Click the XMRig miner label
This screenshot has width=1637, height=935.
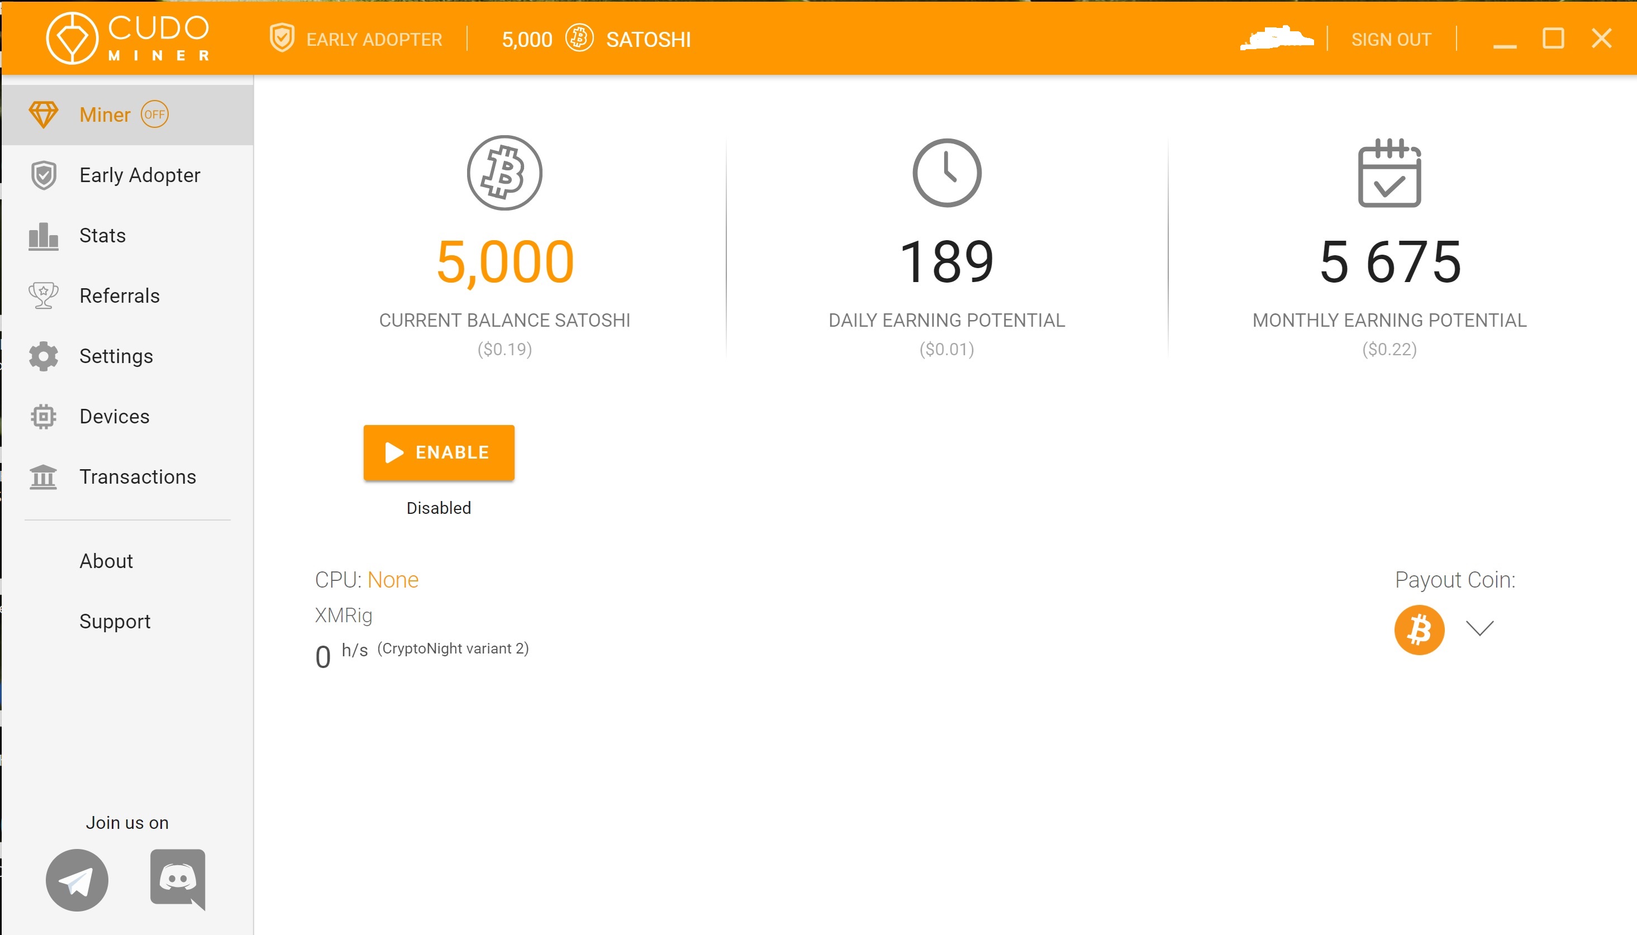tap(344, 616)
